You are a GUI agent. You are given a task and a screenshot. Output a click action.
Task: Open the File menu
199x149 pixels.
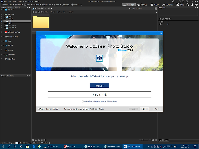6,1
